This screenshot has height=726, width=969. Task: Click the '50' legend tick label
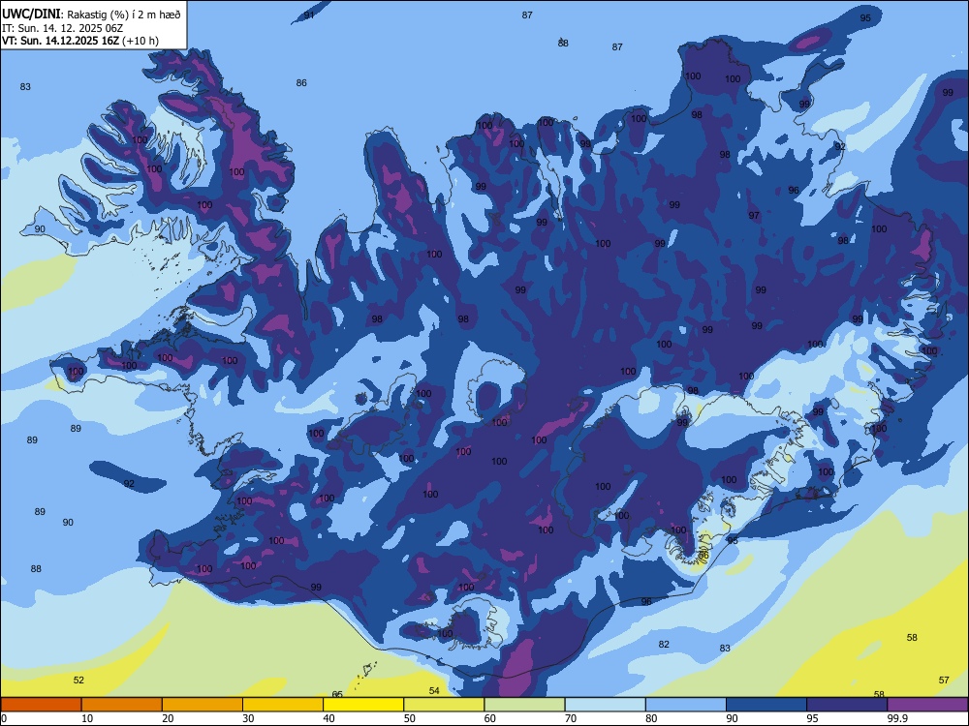coord(410,718)
